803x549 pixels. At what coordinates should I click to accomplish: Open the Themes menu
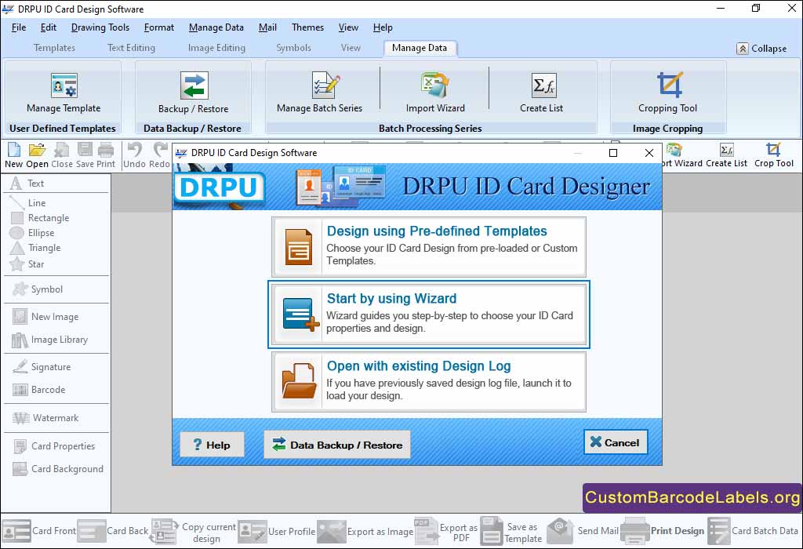307,27
